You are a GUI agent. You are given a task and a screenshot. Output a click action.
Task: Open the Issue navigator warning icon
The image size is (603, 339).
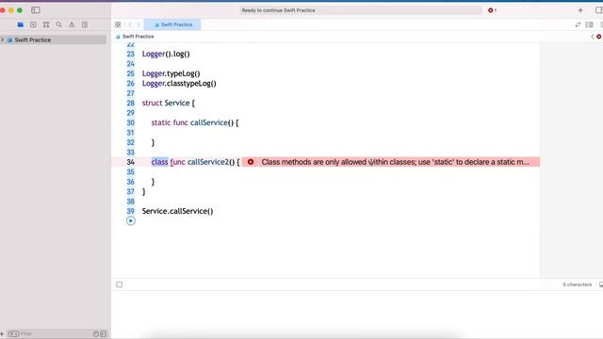point(72,24)
